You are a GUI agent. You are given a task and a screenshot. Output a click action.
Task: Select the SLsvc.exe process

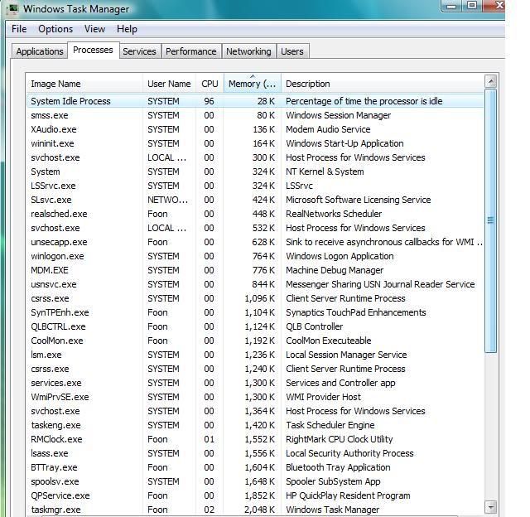tap(255, 200)
